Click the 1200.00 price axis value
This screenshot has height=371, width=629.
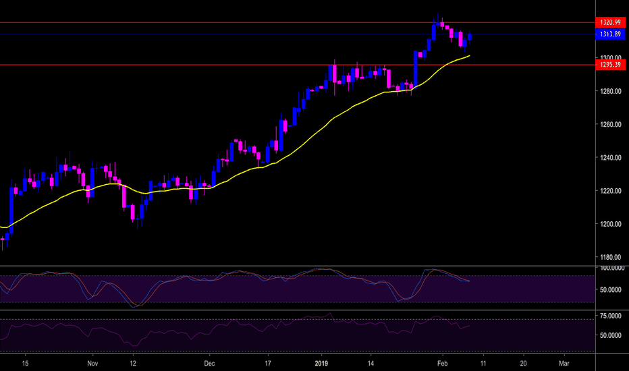tap(611, 224)
